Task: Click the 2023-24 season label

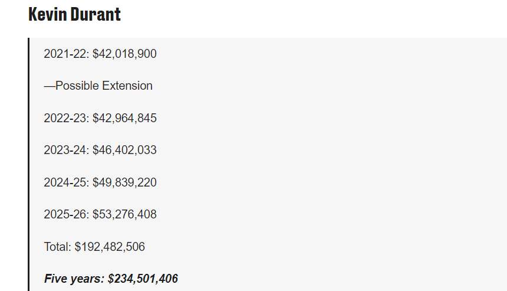Action: coord(66,151)
